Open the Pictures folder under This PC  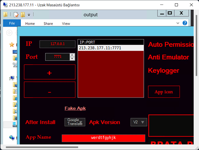[15, 111]
